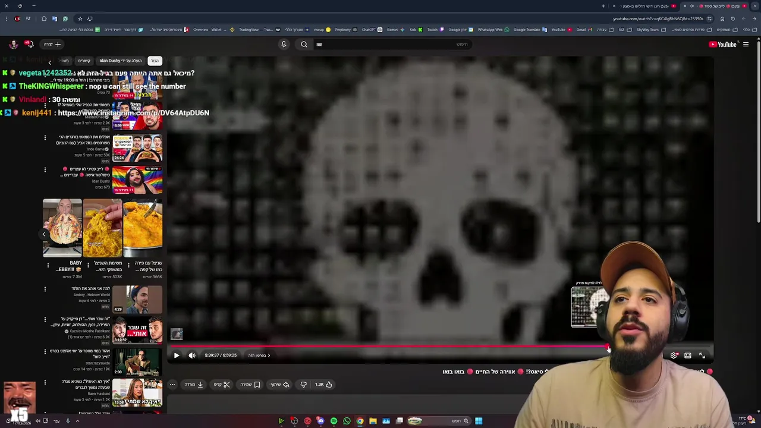Open the 3:19:52 recommended video thumbnail

(137, 330)
